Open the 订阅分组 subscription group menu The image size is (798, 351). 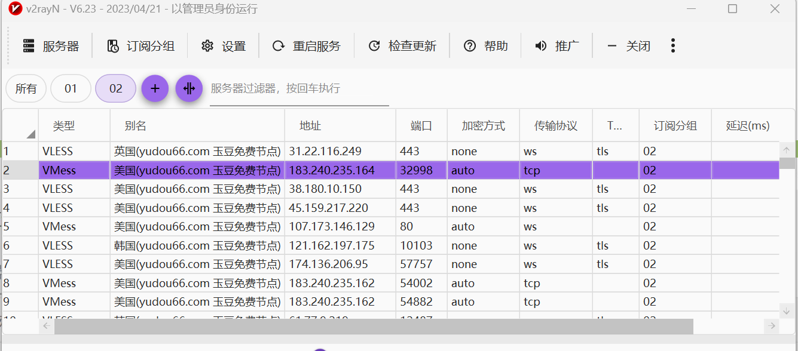141,46
